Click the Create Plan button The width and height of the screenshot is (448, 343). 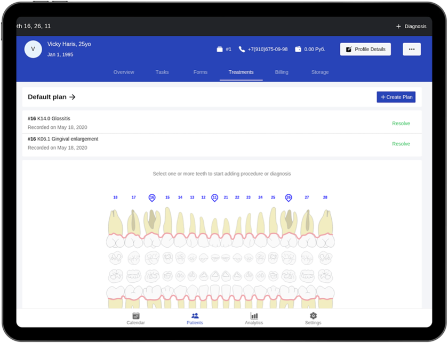click(396, 97)
